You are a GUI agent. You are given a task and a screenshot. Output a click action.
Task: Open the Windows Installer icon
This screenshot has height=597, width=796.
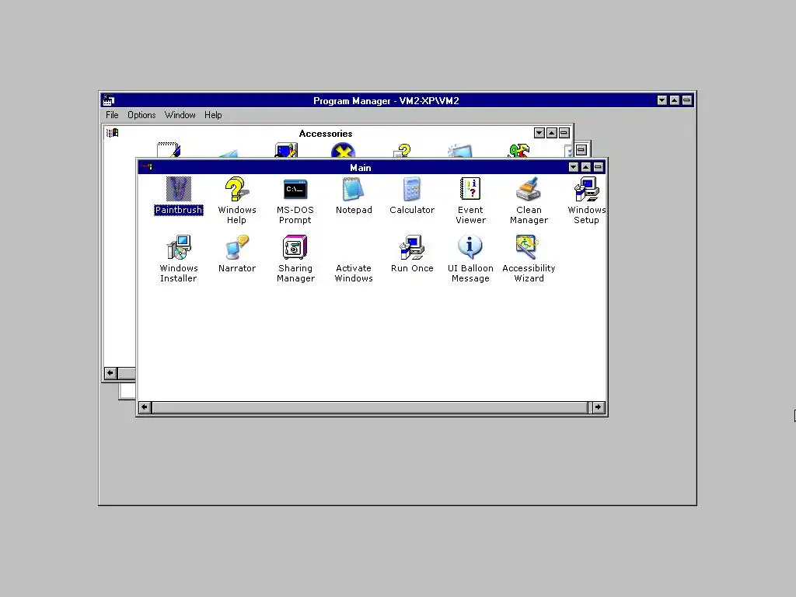point(179,247)
